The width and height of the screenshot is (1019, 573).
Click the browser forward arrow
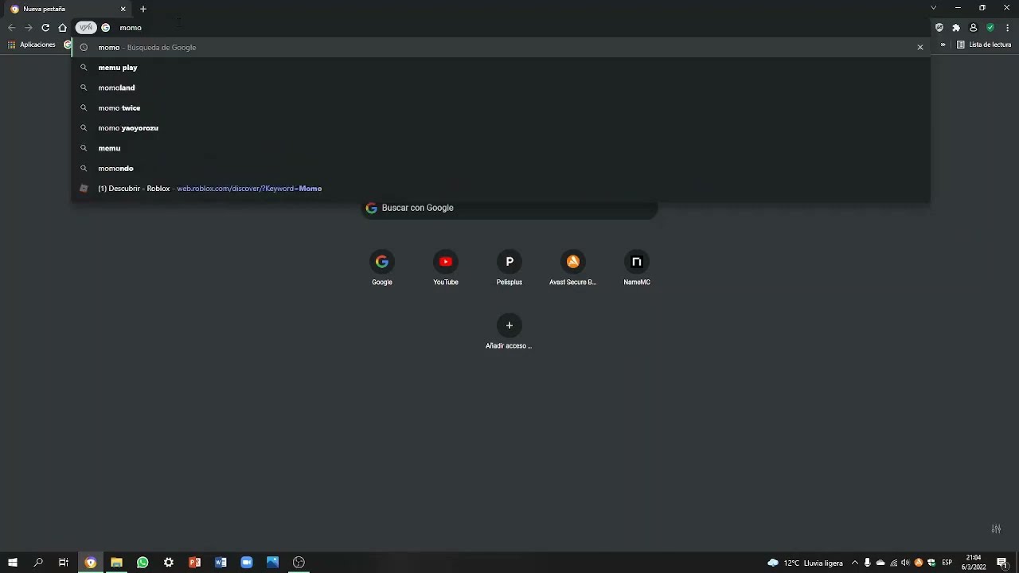point(29,28)
